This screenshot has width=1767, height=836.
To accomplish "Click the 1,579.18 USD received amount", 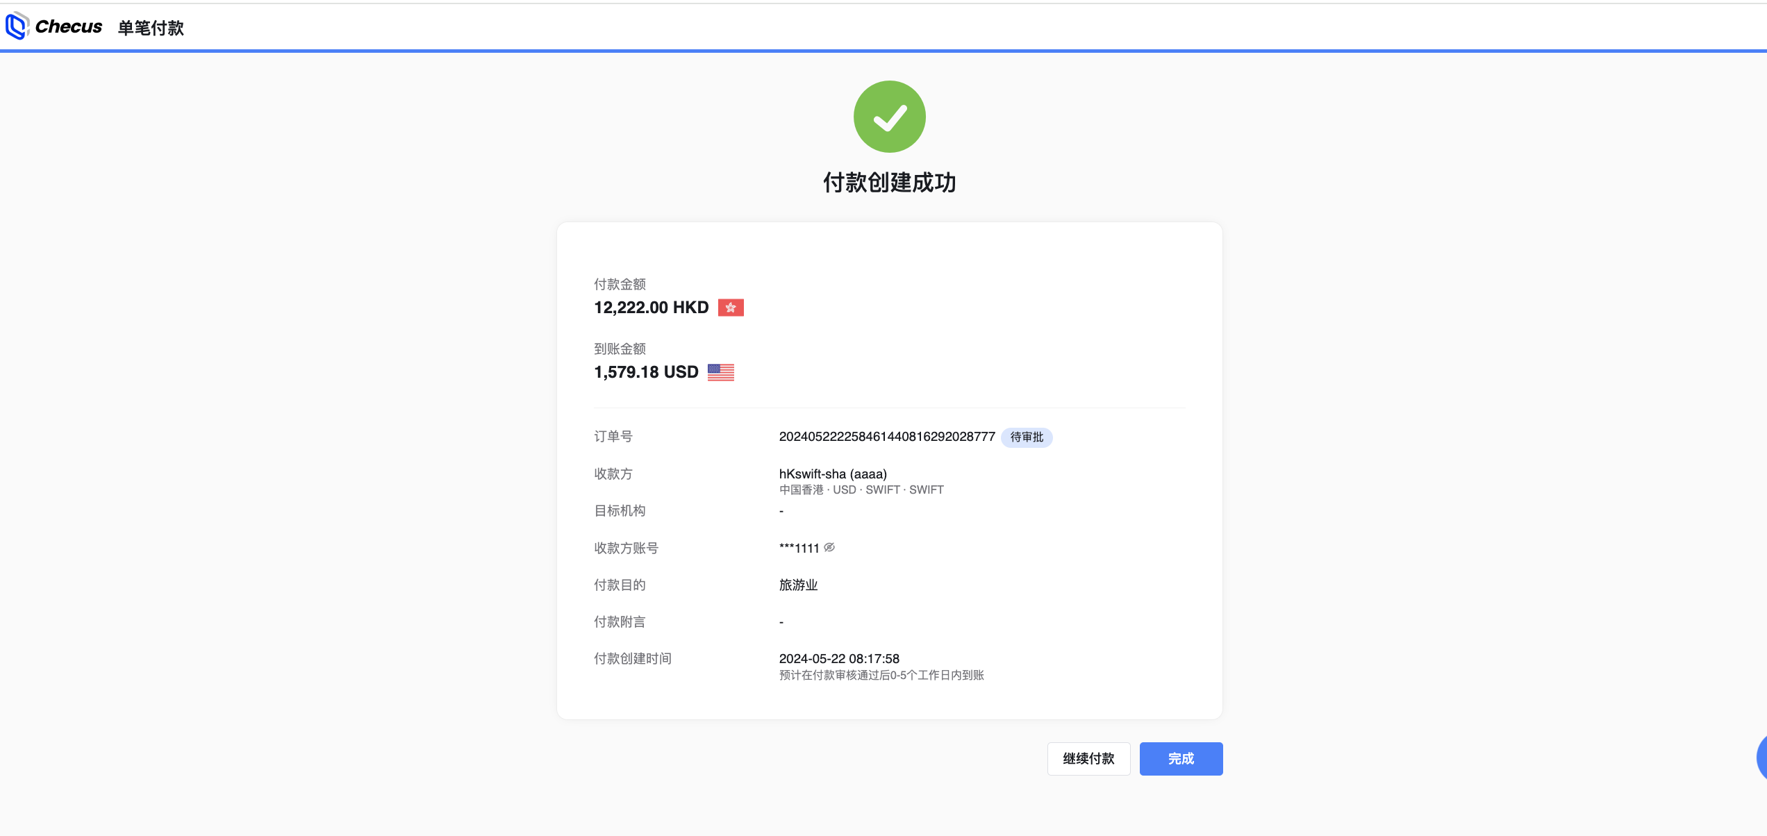I will [646, 372].
